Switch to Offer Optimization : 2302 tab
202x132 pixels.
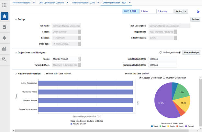click(83, 3)
